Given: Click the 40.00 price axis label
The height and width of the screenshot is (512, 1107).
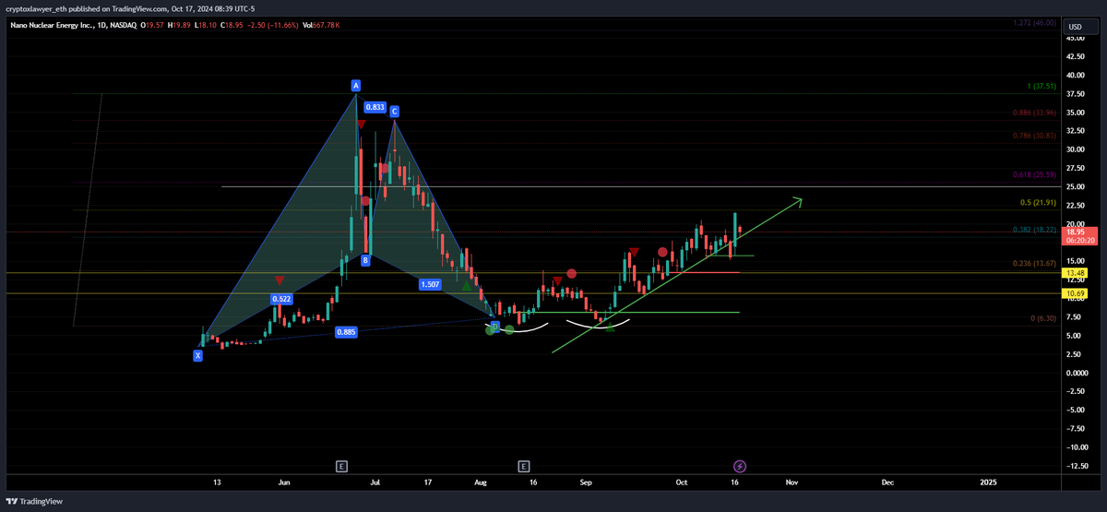Looking at the screenshot, I should pos(1075,75).
